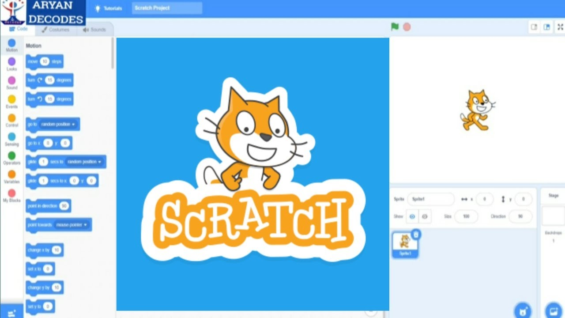The width and height of the screenshot is (565, 318).
Task: Select the Sound category circle
Action: pyautogui.click(x=11, y=80)
